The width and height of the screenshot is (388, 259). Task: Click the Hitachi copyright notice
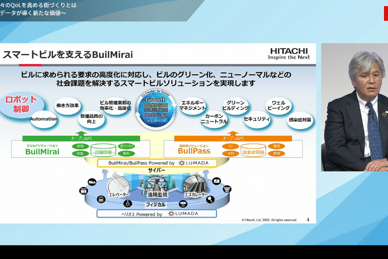(x=269, y=220)
